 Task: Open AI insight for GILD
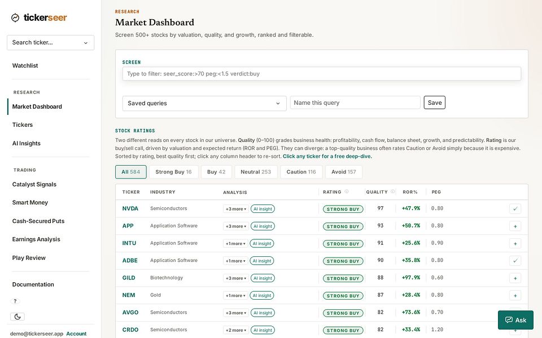click(263, 278)
